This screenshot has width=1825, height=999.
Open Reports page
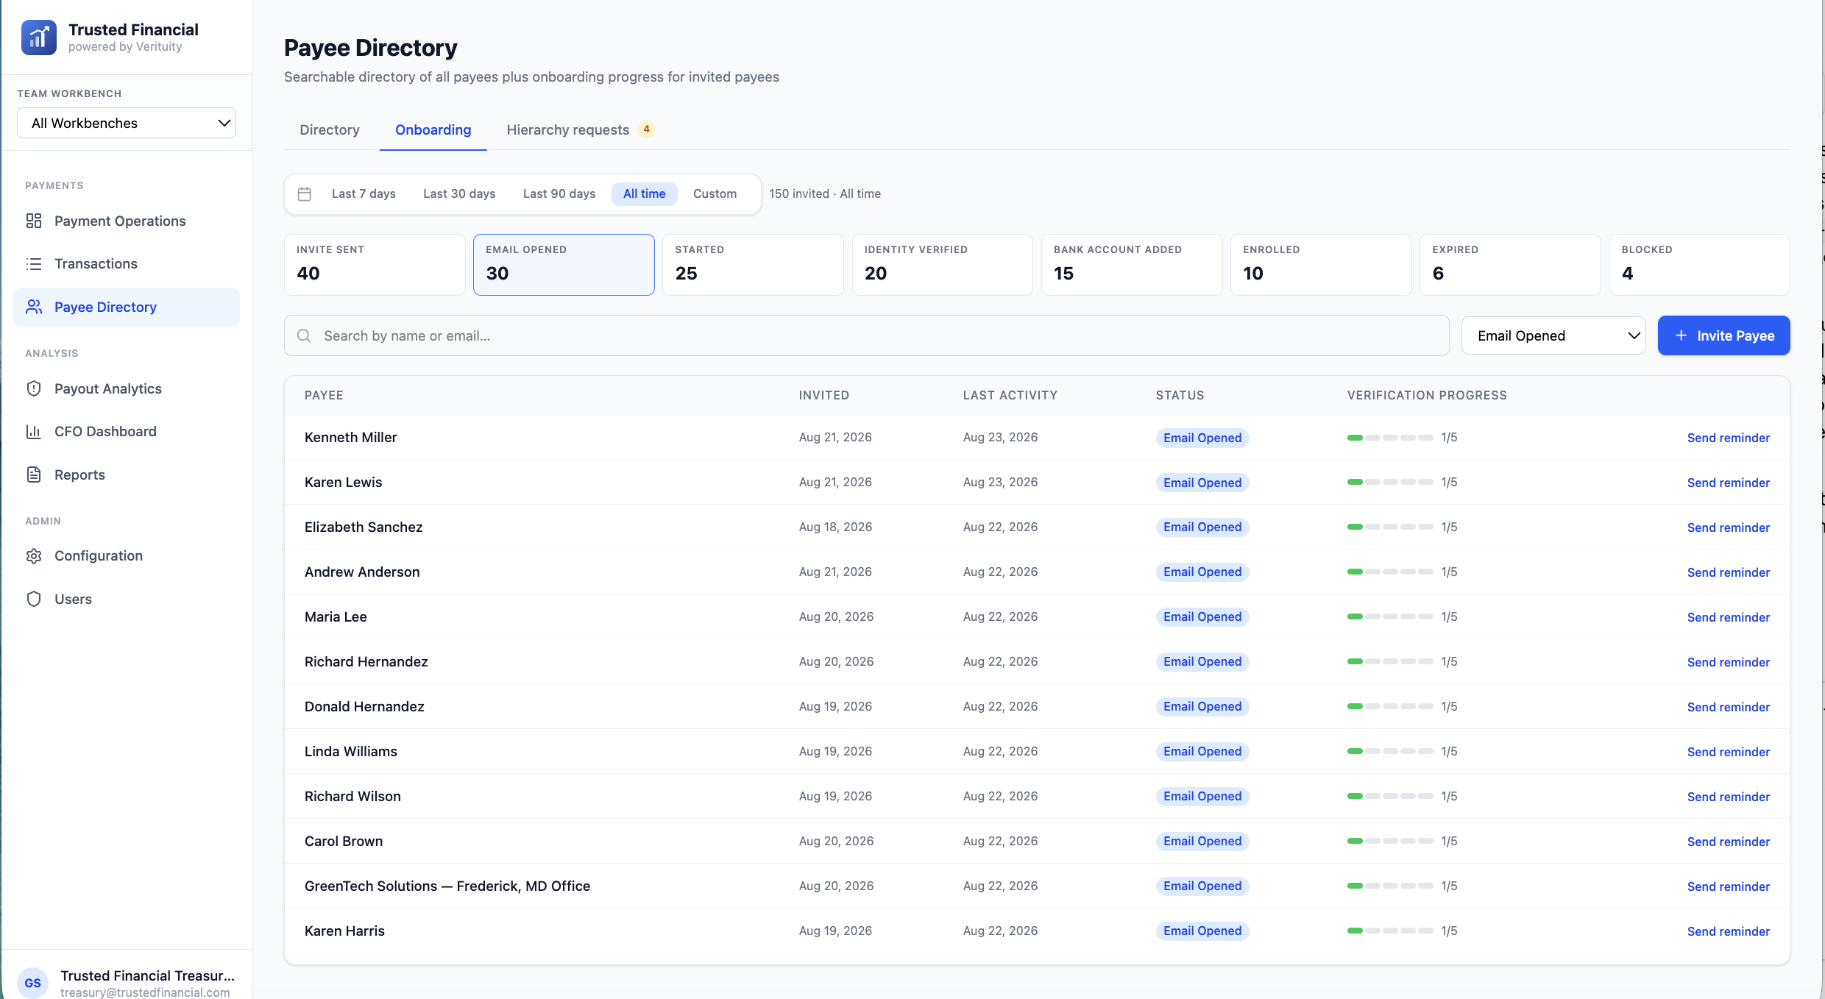click(x=127, y=474)
